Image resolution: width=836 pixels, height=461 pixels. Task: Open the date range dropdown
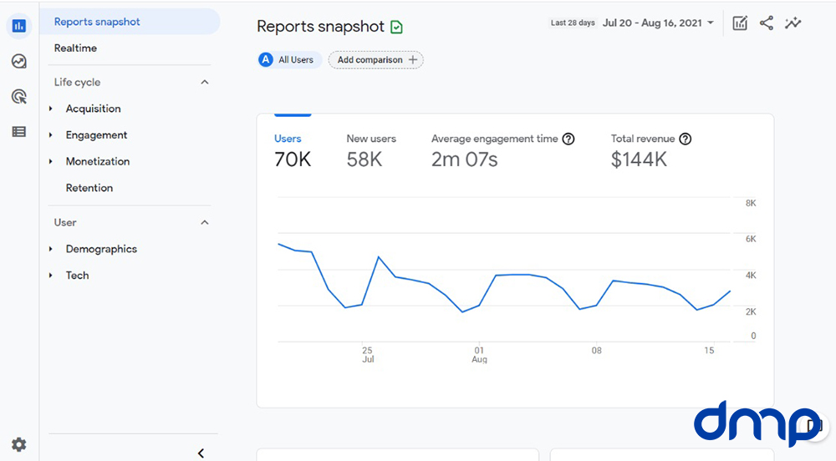tap(658, 23)
